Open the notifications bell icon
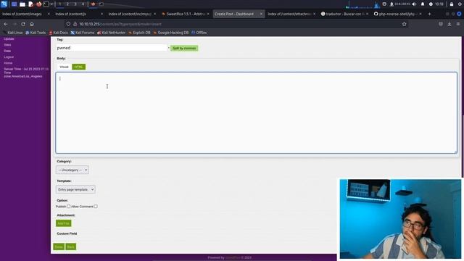The image size is (464, 261). (423, 4)
